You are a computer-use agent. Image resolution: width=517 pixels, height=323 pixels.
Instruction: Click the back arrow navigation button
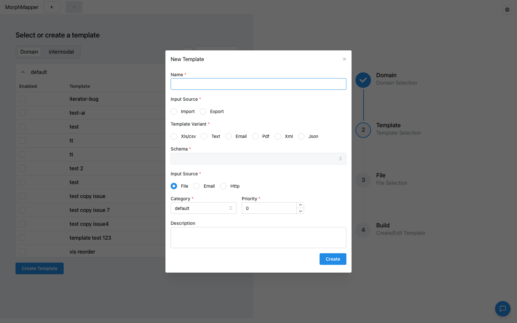(52, 7)
